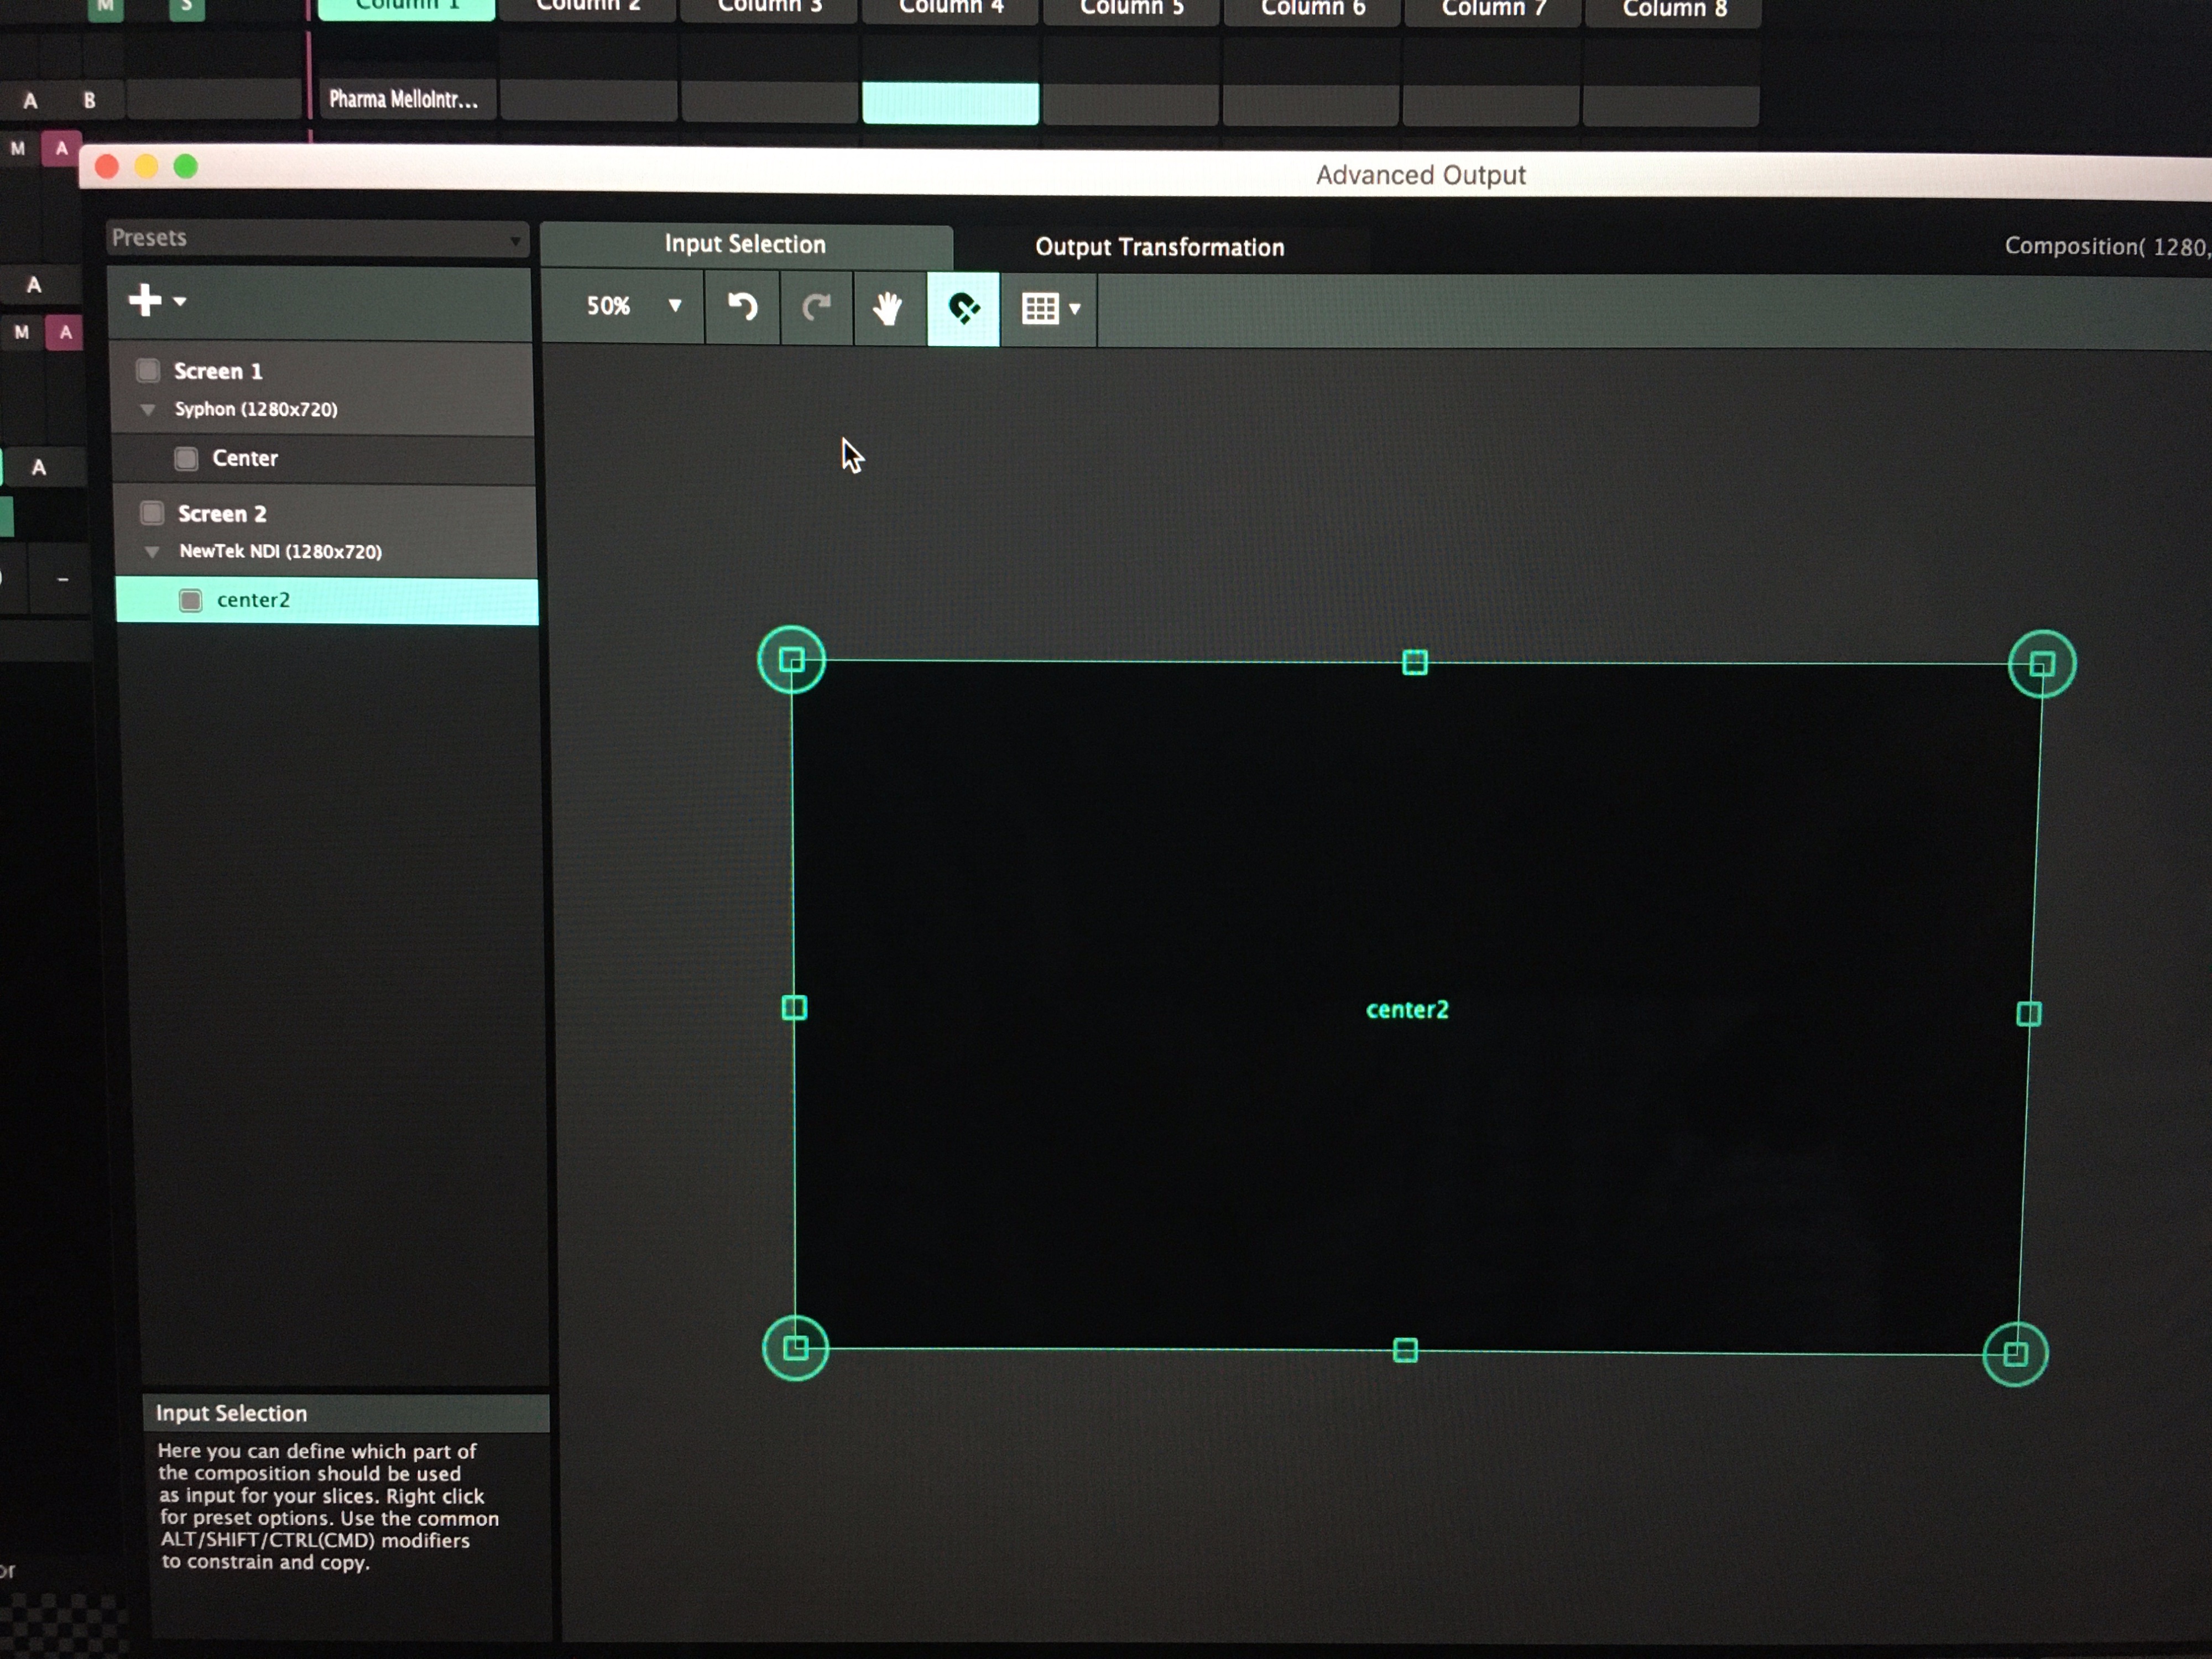The height and width of the screenshot is (1659, 2212).
Task: Toggle the Center slice checkbox
Action: click(186, 458)
